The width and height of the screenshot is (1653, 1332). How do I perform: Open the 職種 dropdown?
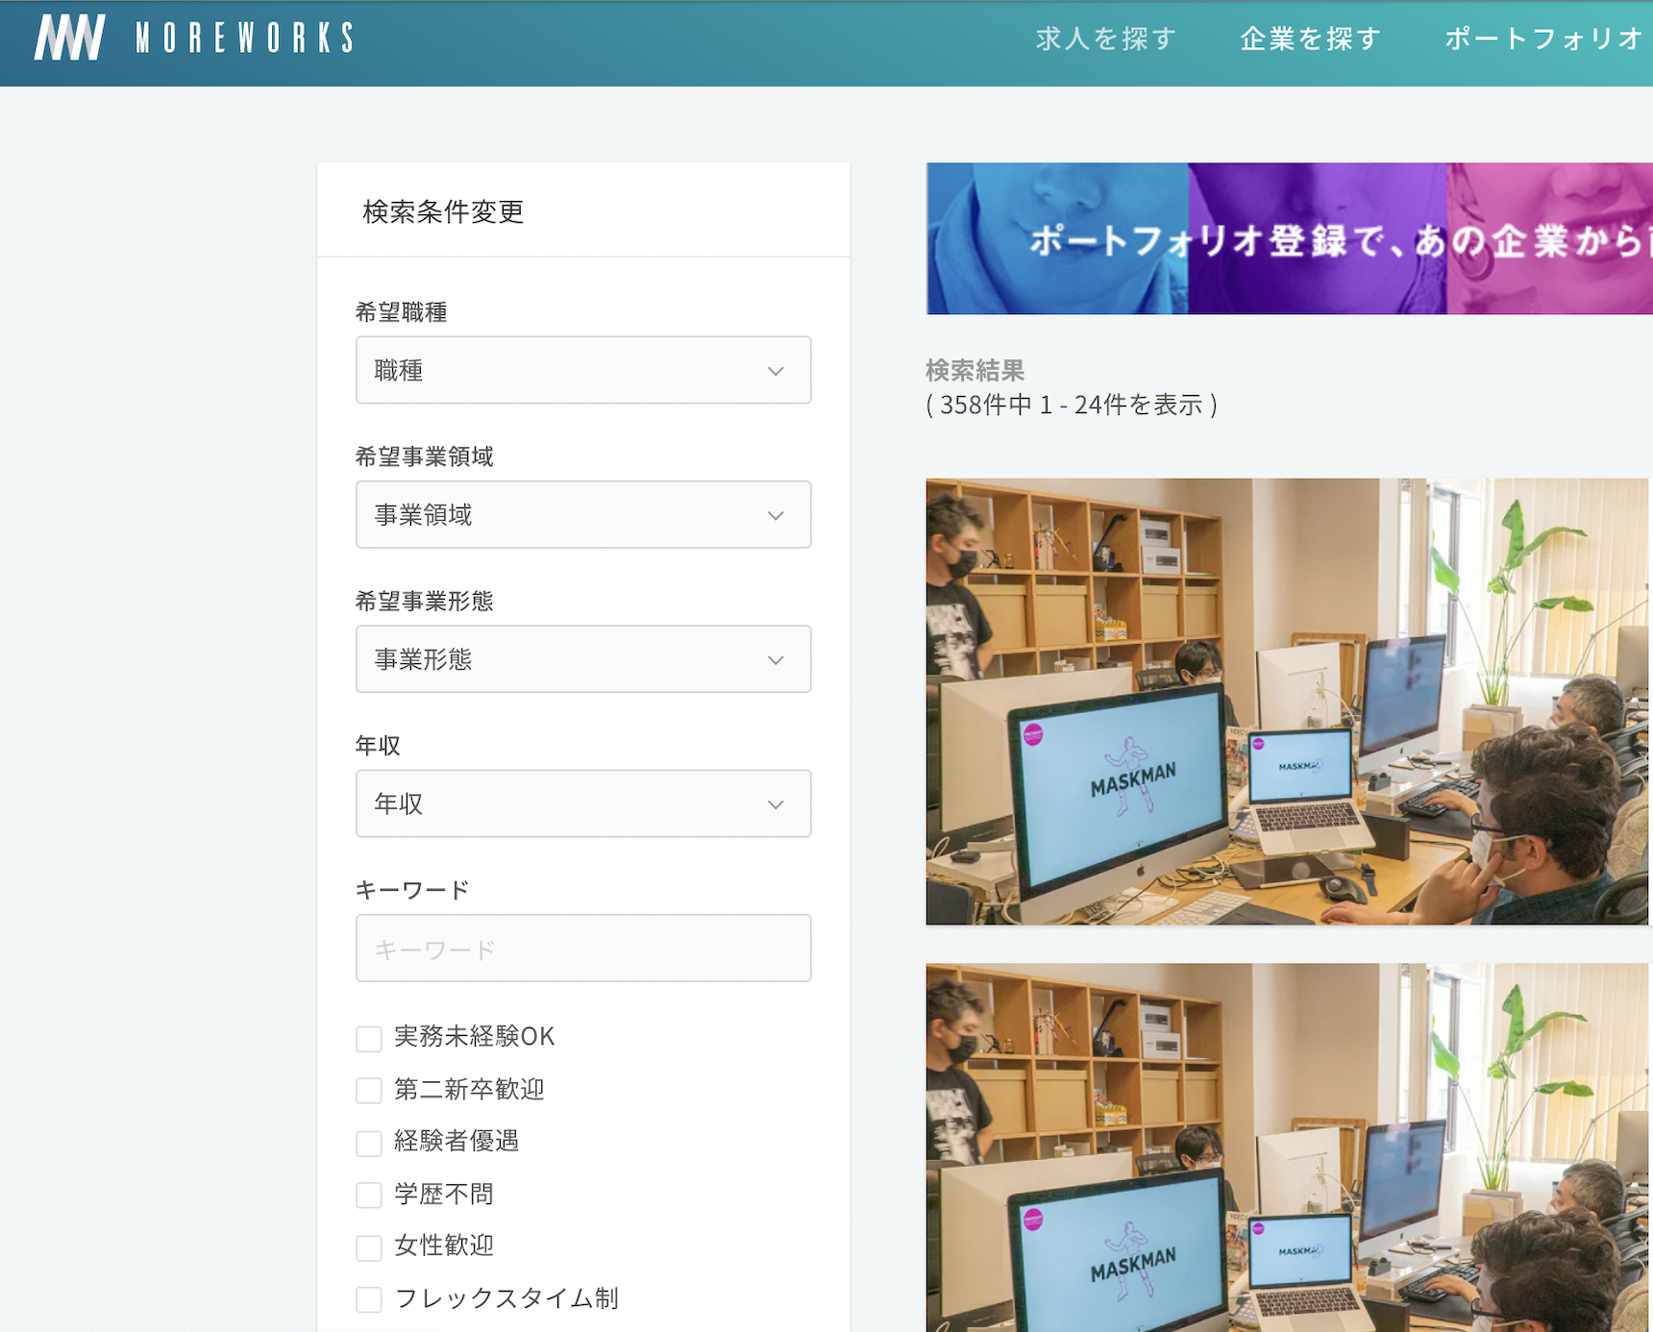pos(583,370)
